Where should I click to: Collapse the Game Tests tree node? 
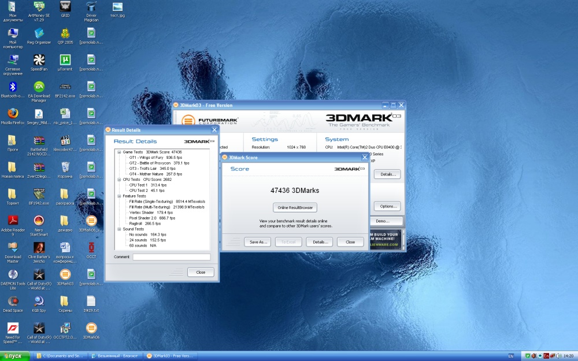[x=119, y=152]
